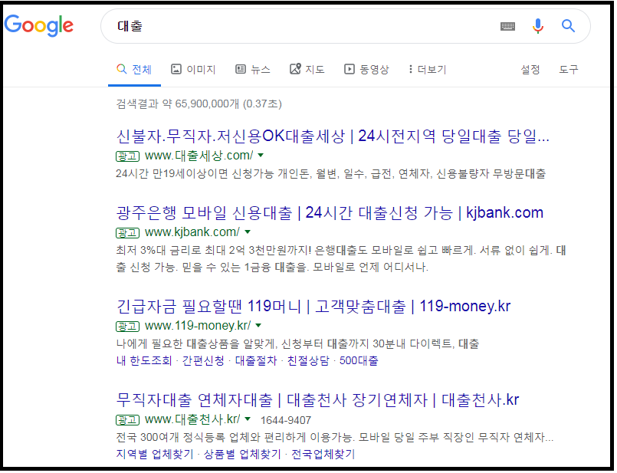
Task: Click the 나에게 필요한 대출상품을 description
Action: tap(297, 344)
